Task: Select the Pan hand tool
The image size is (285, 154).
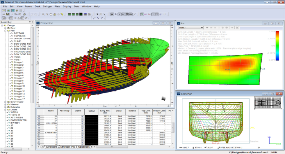Action: tap(51, 14)
